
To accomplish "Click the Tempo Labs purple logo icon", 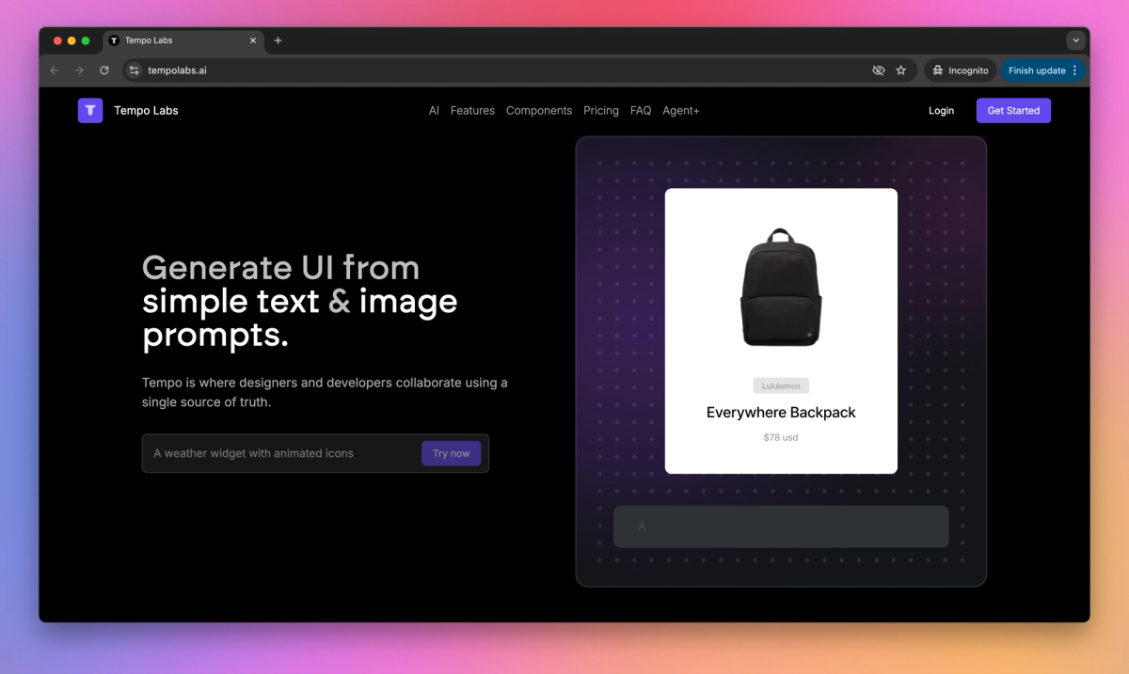I will [90, 110].
